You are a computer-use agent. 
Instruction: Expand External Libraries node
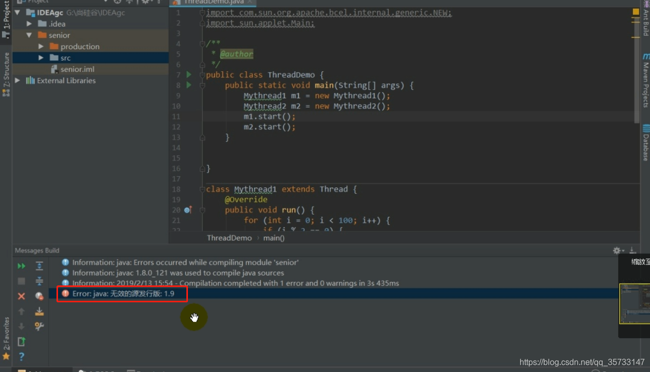[18, 80]
